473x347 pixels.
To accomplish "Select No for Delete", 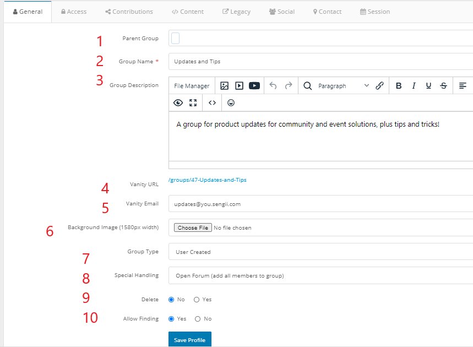I will click(171, 300).
